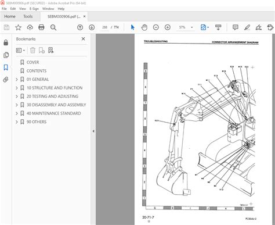The image size is (275, 225).
Task: Click the stamp tool icon at toolbar end
Action: coord(270,27)
